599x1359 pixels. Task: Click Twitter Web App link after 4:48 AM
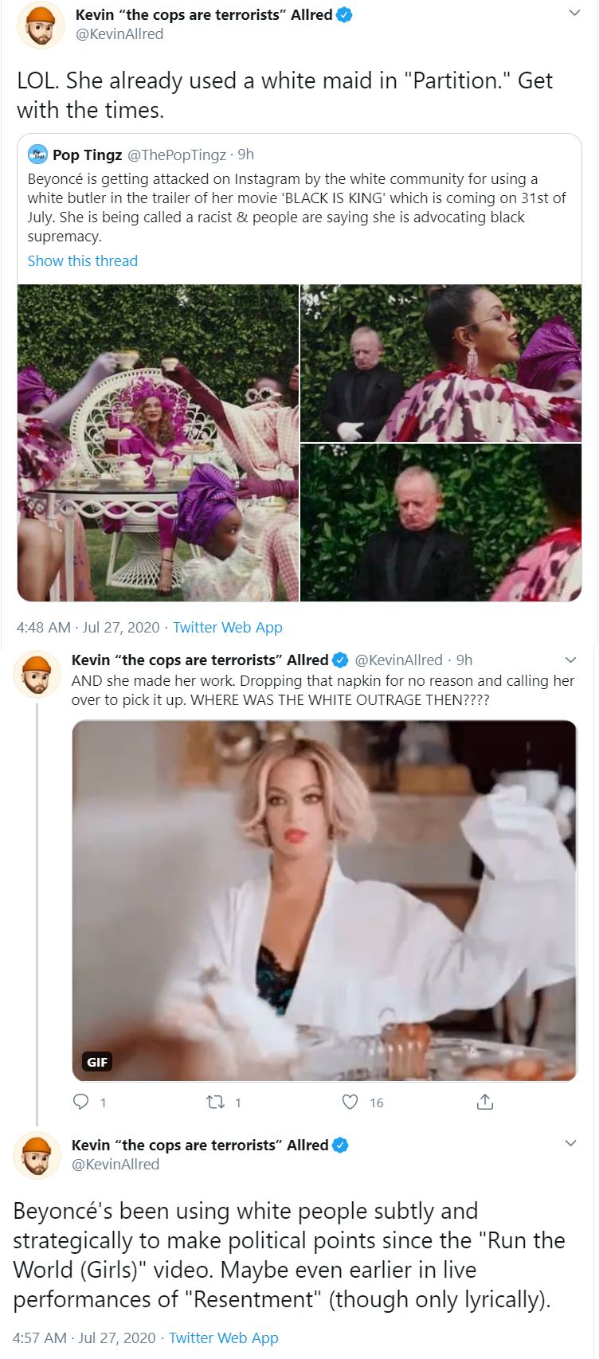click(228, 627)
